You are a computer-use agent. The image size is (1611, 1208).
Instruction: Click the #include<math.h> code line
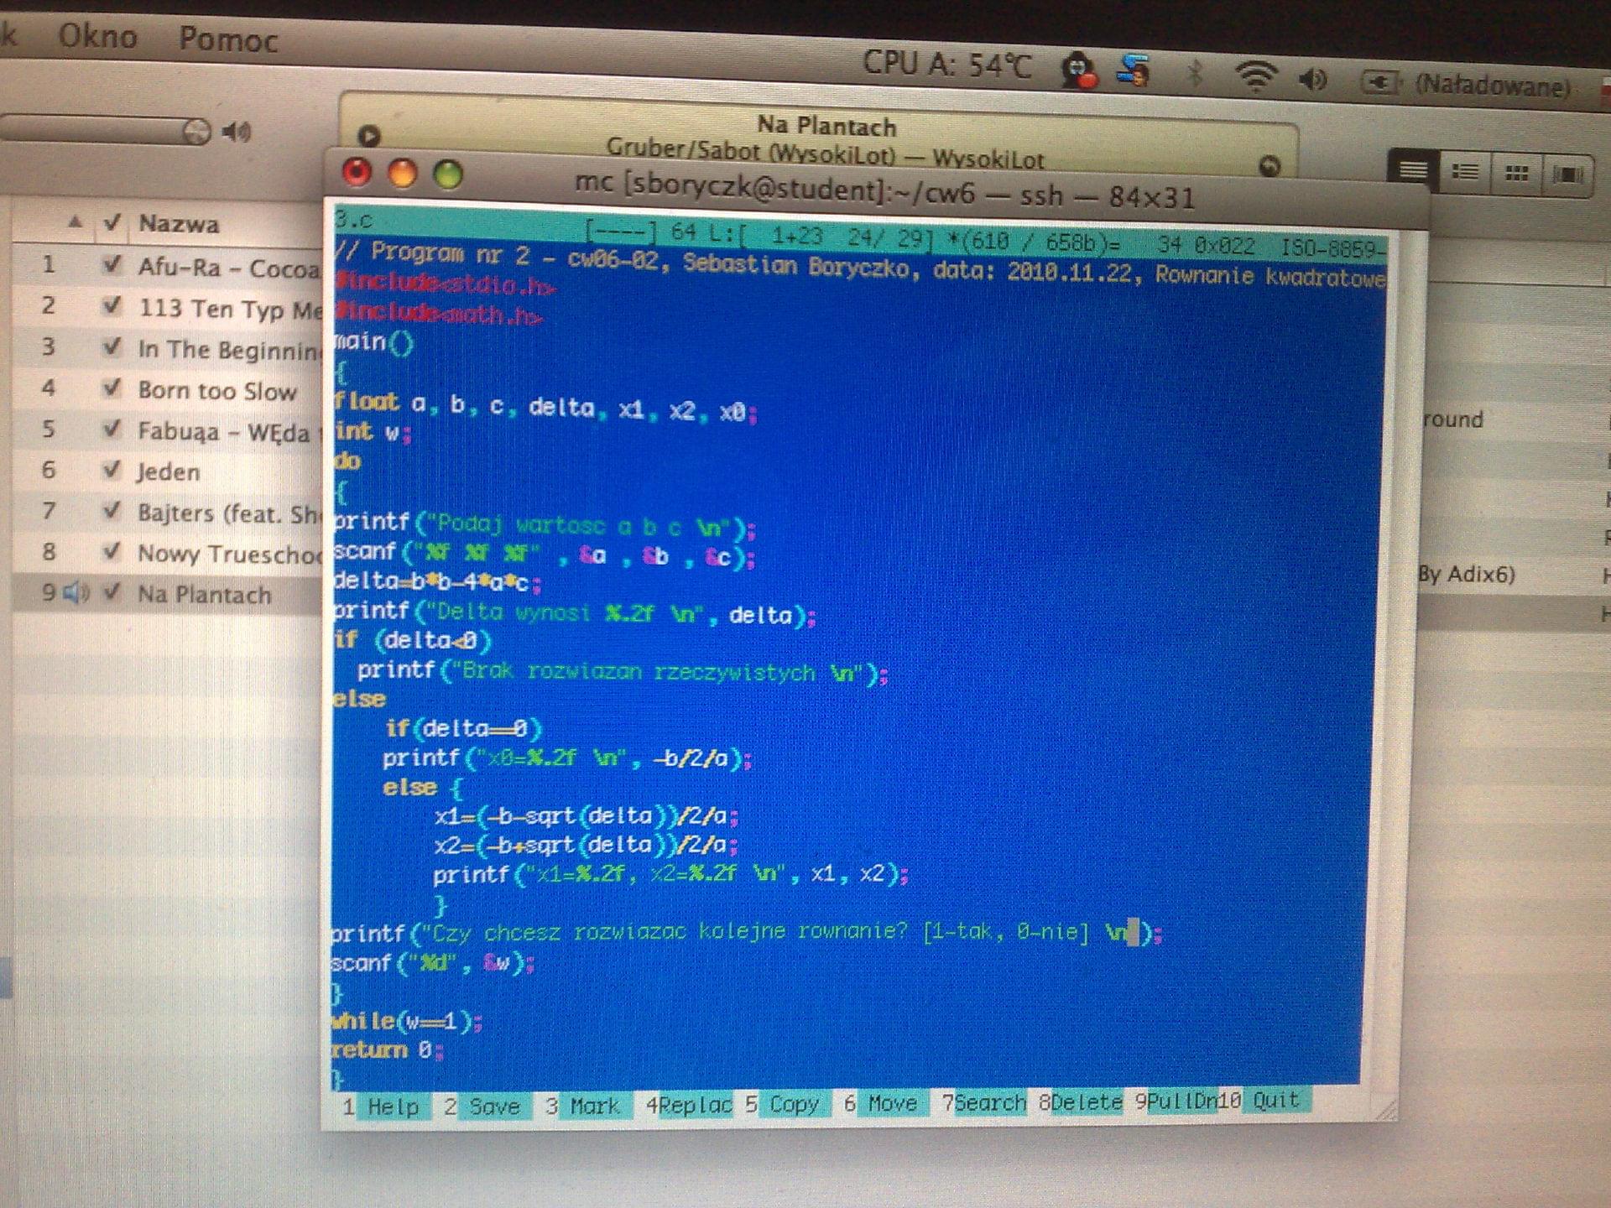(x=438, y=314)
